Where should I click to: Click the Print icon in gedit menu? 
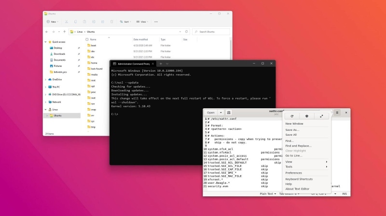coord(307,116)
